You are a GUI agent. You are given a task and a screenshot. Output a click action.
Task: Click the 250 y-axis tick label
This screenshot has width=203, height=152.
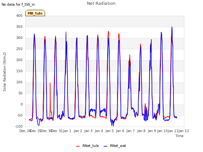click(x=19, y=49)
